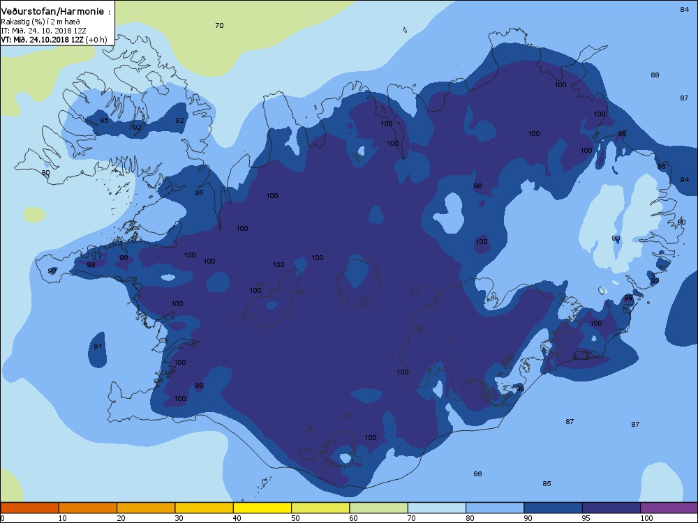Click the '94' humidity value near east coast
This screenshot has height=523, width=698.
(684, 180)
